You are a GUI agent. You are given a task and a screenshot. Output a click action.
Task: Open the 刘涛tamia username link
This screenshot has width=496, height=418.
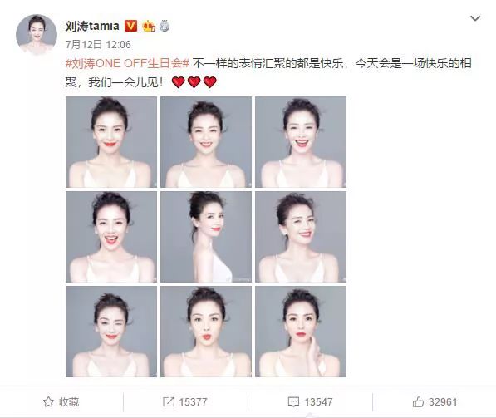[x=92, y=26]
